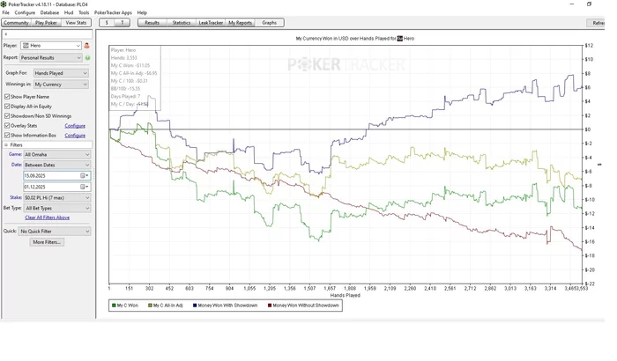617x361 pixels.
Task: Open the Graph For dropdown
Action: (x=61, y=73)
